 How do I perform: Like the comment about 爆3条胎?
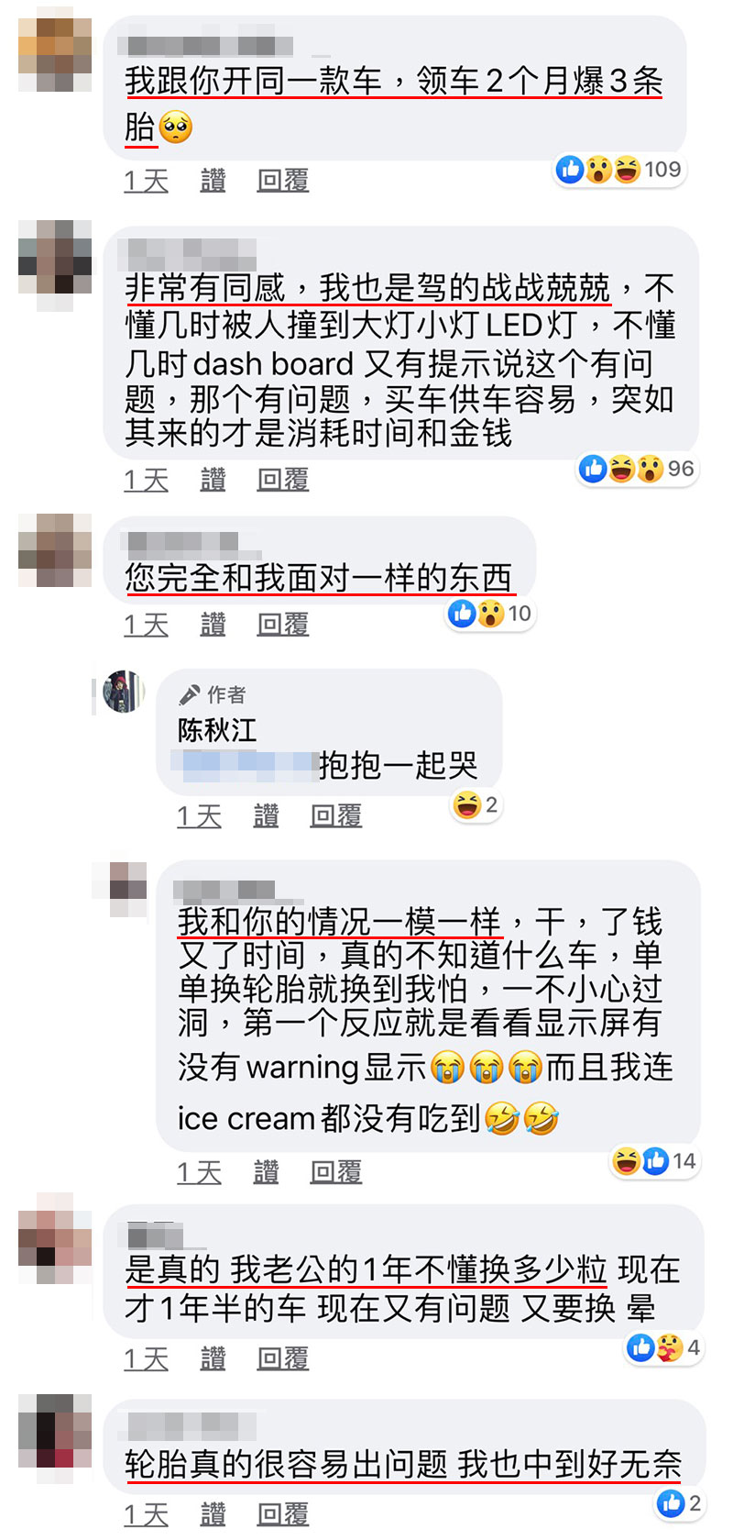click(213, 181)
